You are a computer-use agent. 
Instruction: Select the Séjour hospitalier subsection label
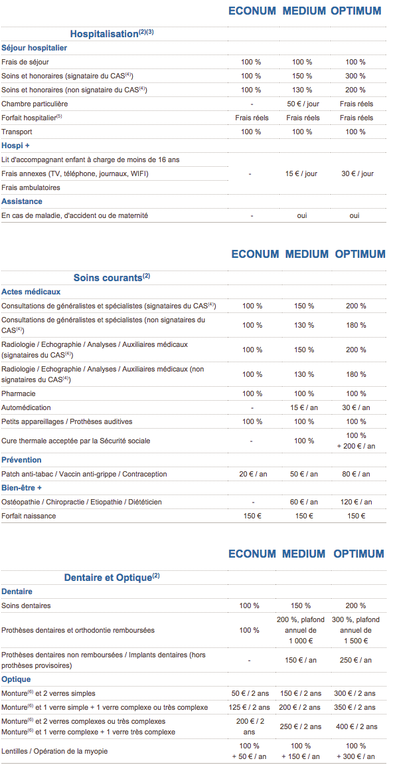point(34,48)
